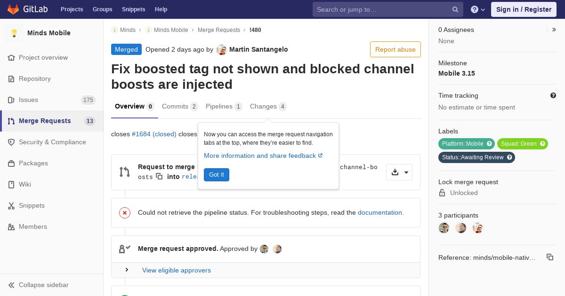Copy the source branch name icon
Viewport: 565px width, 296px height.
(x=159, y=177)
